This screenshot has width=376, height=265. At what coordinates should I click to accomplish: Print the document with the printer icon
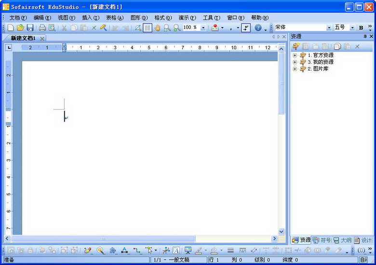42,28
